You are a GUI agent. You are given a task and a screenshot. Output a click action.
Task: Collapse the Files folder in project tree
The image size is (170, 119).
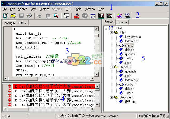point(111,32)
